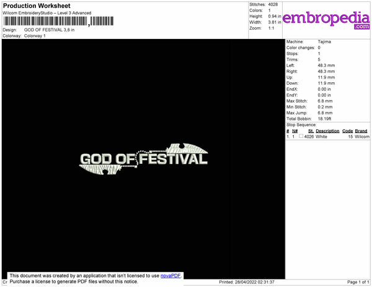Click the stitch count 4026 in stop sequence

(309, 137)
